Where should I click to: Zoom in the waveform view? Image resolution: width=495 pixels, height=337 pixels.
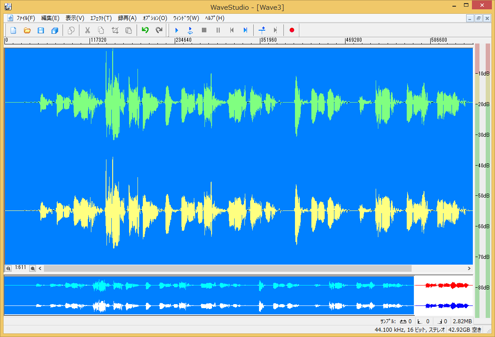pyautogui.click(x=32, y=268)
